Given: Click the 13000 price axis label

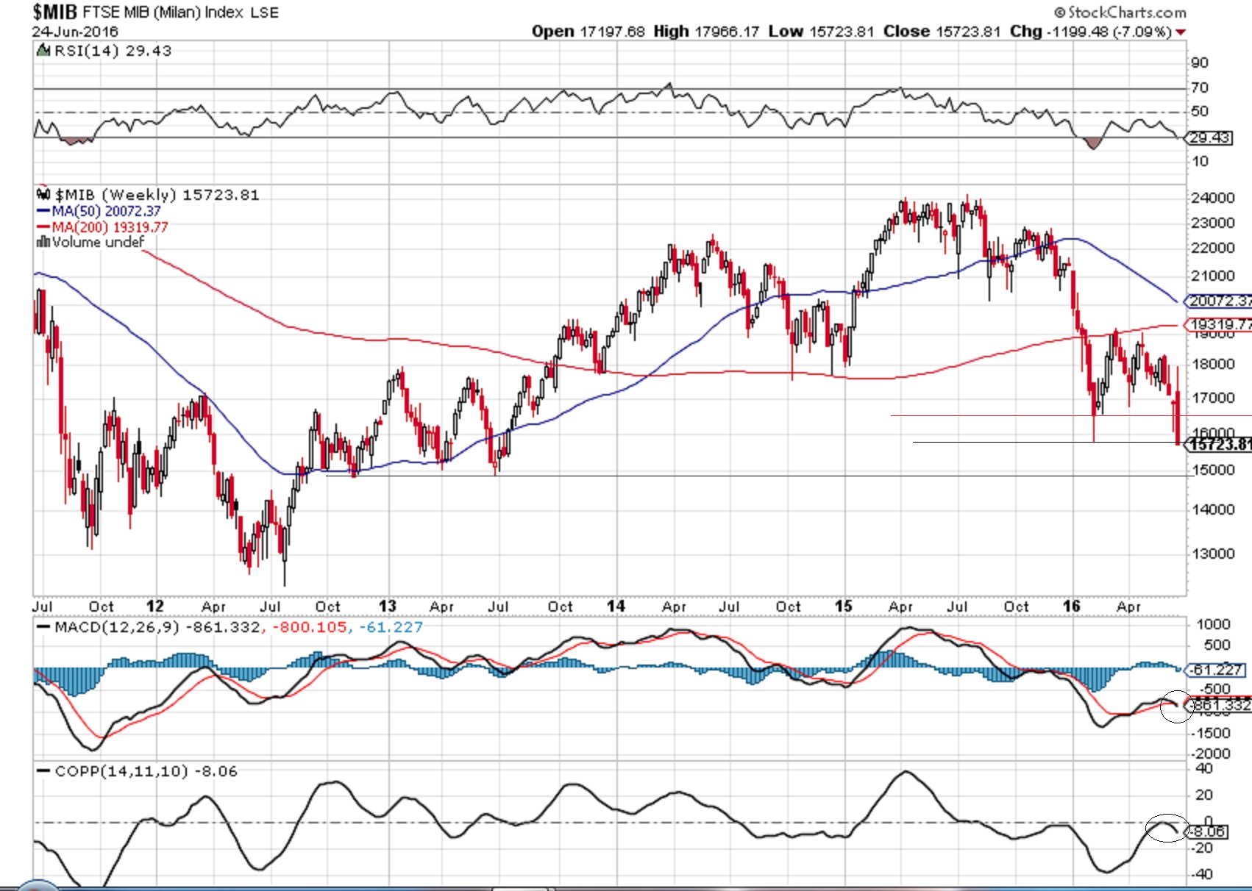Looking at the screenshot, I should (1213, 554).
